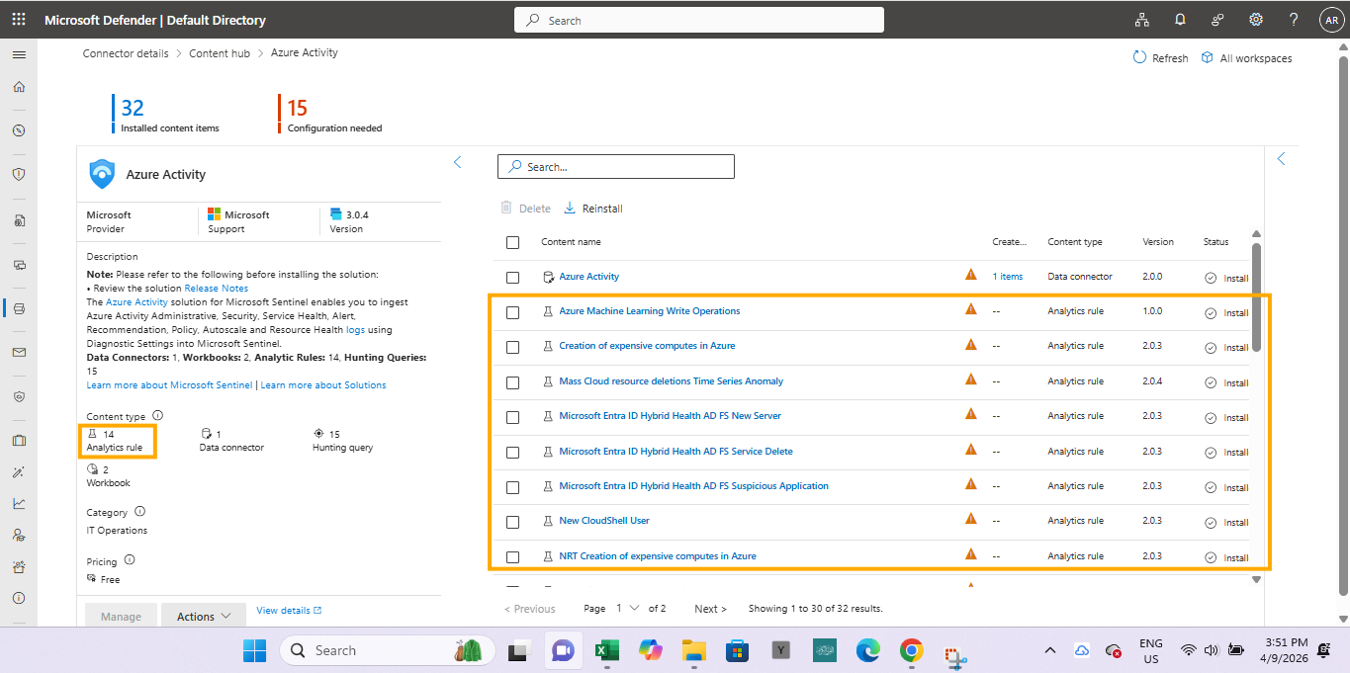Click the Home icon in left sidebar
This screenshot has height=673, width=1350.
tap(19, 87)
